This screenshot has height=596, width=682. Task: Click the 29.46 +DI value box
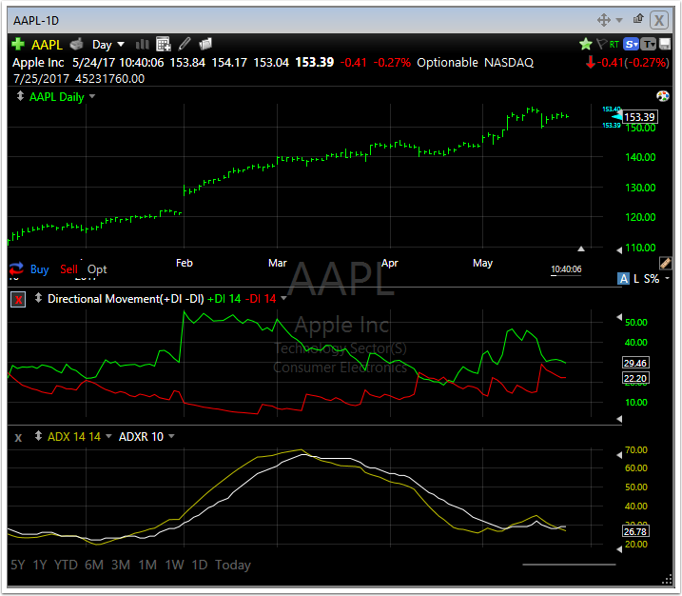click(x=635, y=363)
